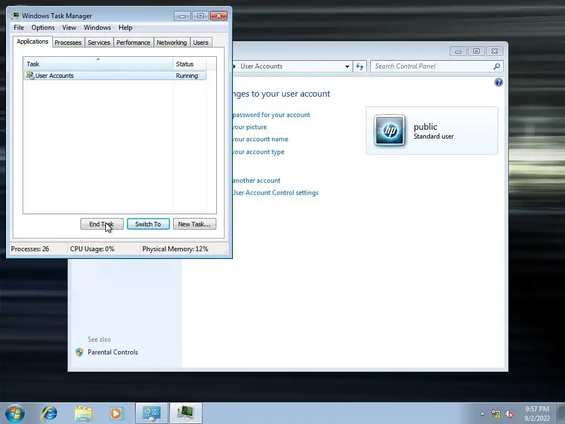Click the User Accounts task icon
Viewport: 565px width, 424px height.
30,75
